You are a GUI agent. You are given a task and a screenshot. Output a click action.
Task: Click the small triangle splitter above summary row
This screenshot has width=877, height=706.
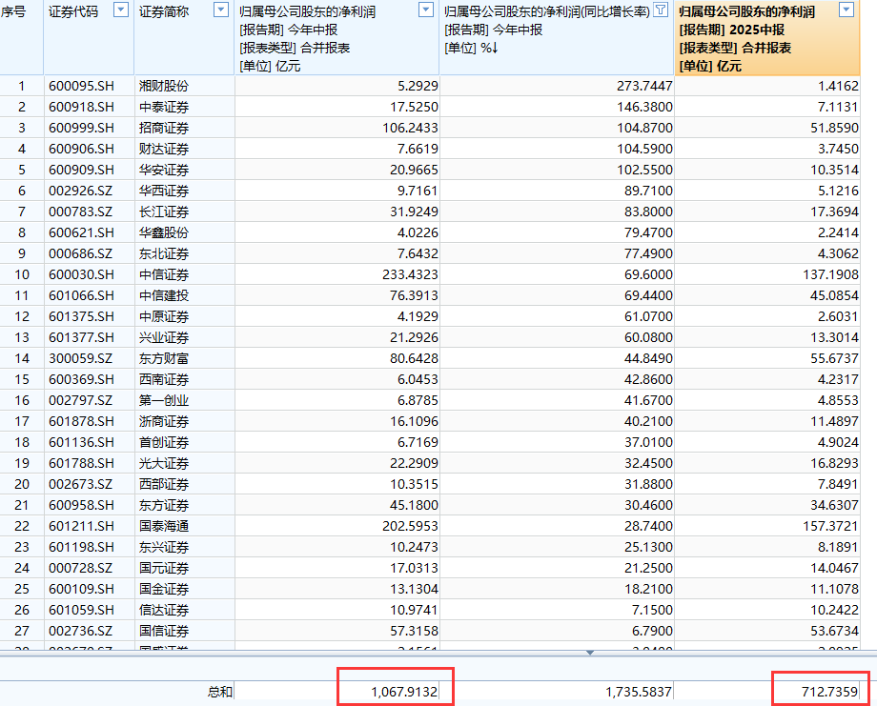pyautogui.click(x=590, y=653)
